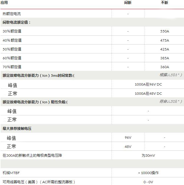The image size is (184, 185).
Task: Click the 385A value cell
Action: (x=164, y=58)
